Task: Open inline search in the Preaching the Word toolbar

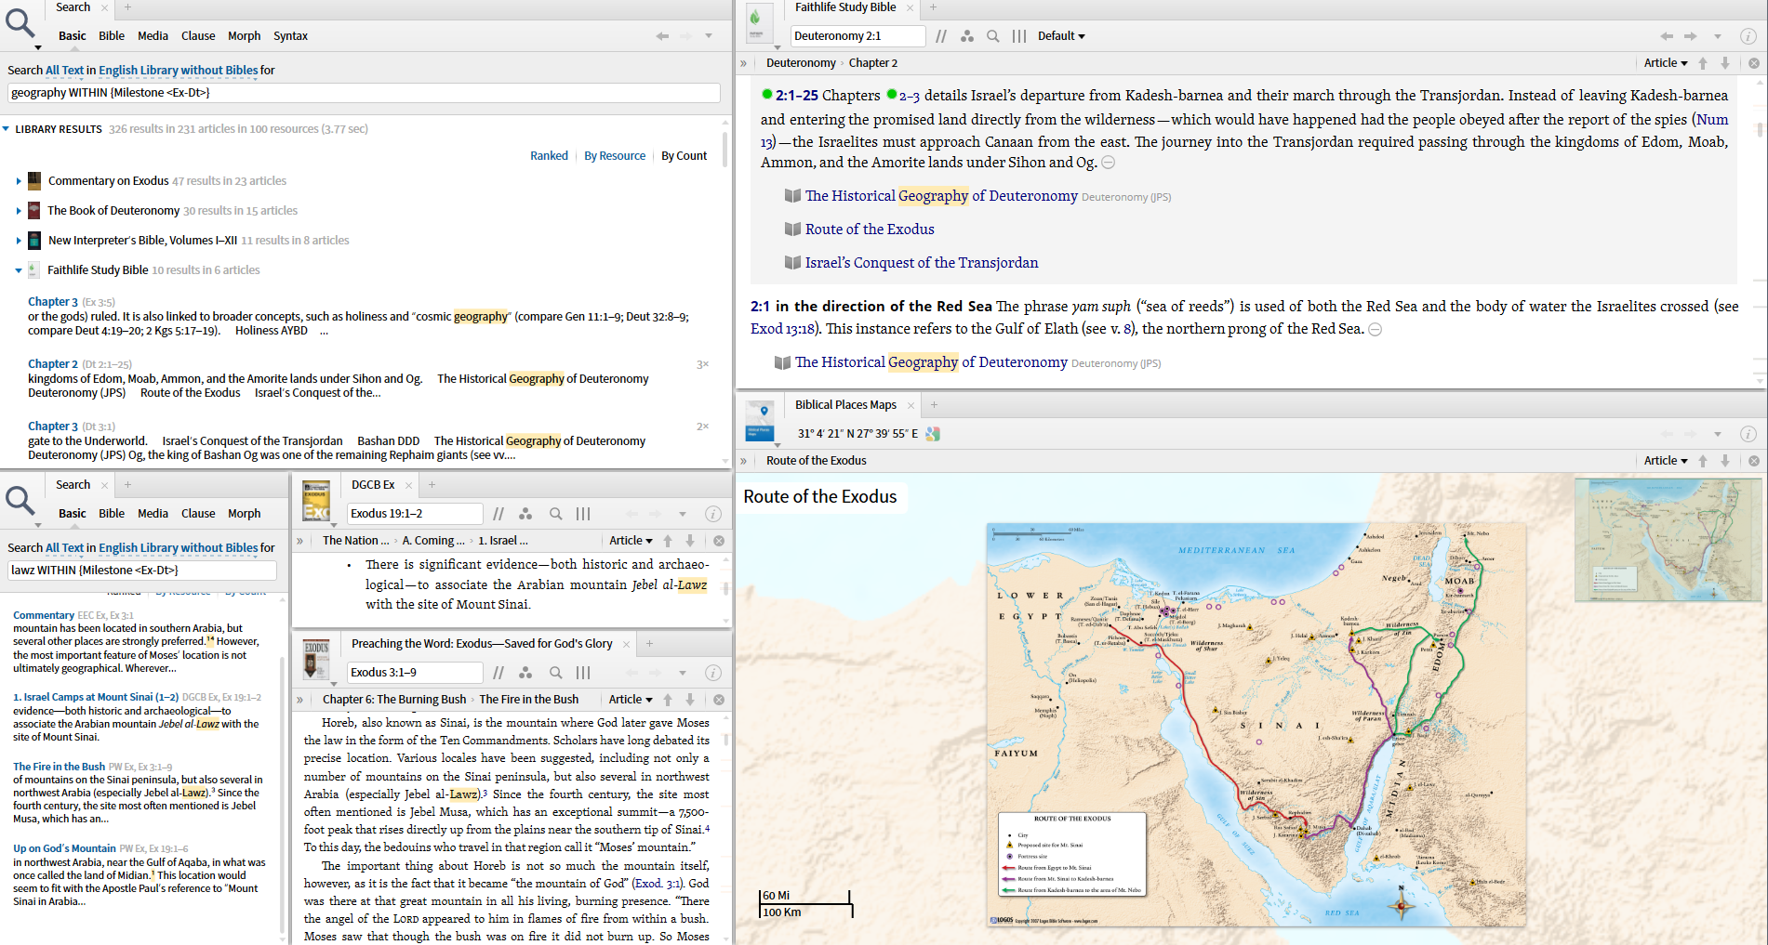Action: click(x=555, y=673)
